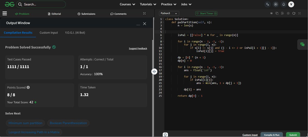308x137 pixels.
Task: Click the '8 / 8' points scored value
Action: click(x=11, y=95)
